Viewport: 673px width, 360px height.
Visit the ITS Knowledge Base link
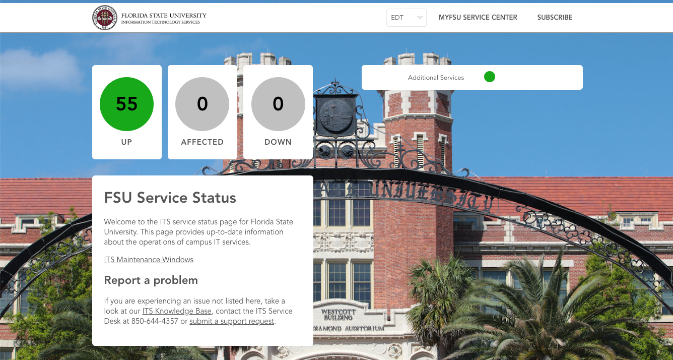177,311
